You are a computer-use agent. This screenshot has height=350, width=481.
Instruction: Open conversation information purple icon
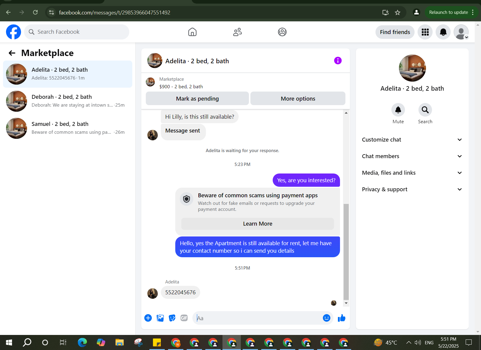point(338,61)
